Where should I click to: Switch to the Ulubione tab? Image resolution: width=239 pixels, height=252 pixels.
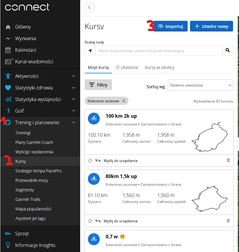[127, 67]
